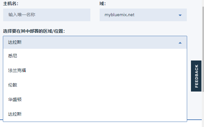Click the 主机名 field label
The height and width of the screenshot is (127, 204).
11,3
